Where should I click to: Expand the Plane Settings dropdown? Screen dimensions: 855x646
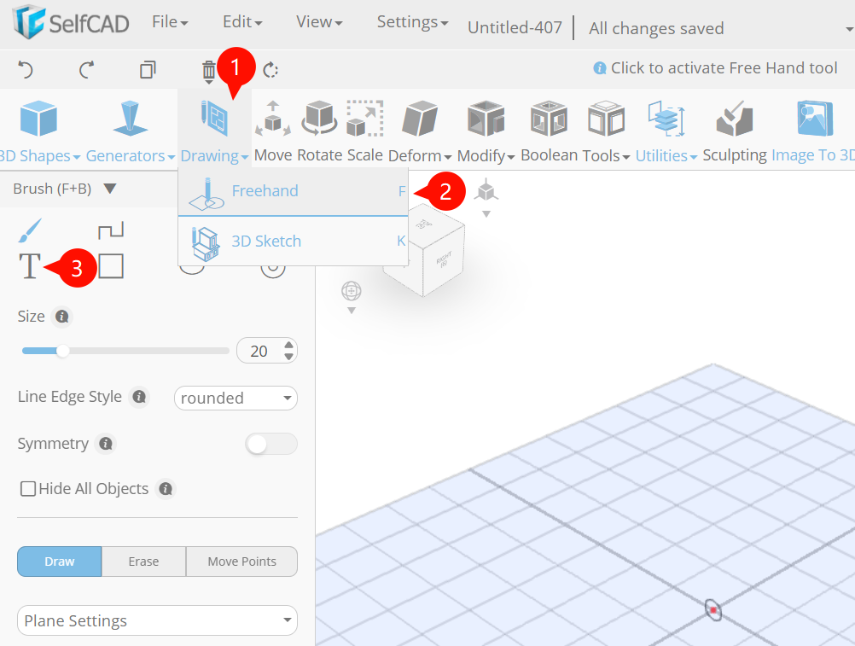pyautogui.click(x=157, y=620)
